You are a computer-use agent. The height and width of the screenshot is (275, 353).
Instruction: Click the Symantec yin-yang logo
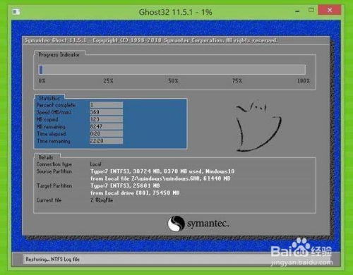(x=176, y=224)
